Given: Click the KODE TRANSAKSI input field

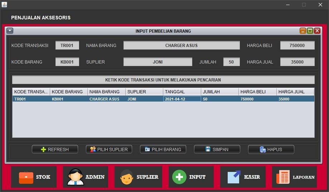Looking at the screenshot, I should (x=67, y=45).
